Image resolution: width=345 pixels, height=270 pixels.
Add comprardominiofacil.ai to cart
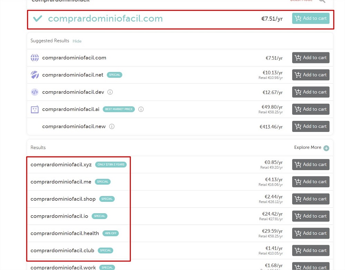point(311,109)
